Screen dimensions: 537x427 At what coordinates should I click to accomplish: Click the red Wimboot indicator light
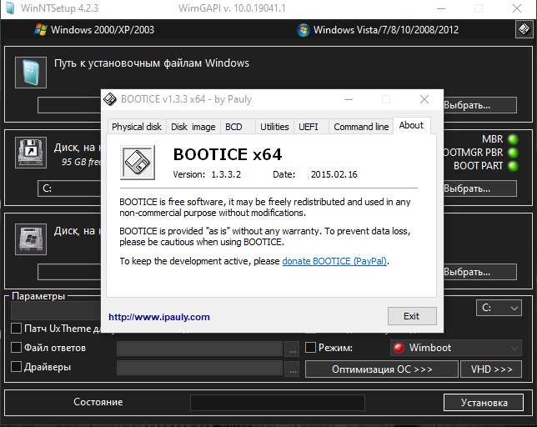pyautogui.click(x=399, y=348)
